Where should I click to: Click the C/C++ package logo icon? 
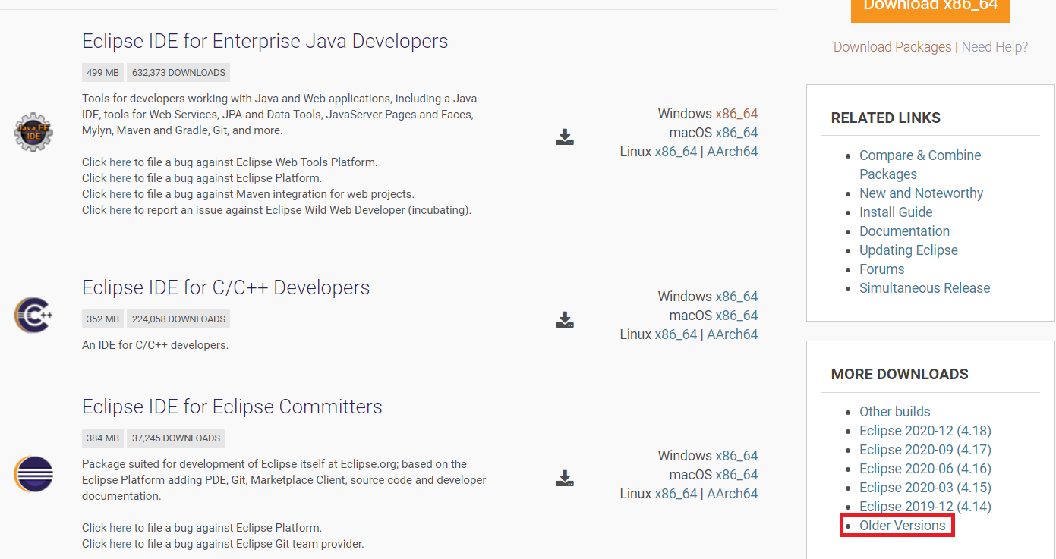pos(33,315)
